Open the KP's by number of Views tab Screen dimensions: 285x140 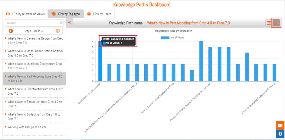25,14
